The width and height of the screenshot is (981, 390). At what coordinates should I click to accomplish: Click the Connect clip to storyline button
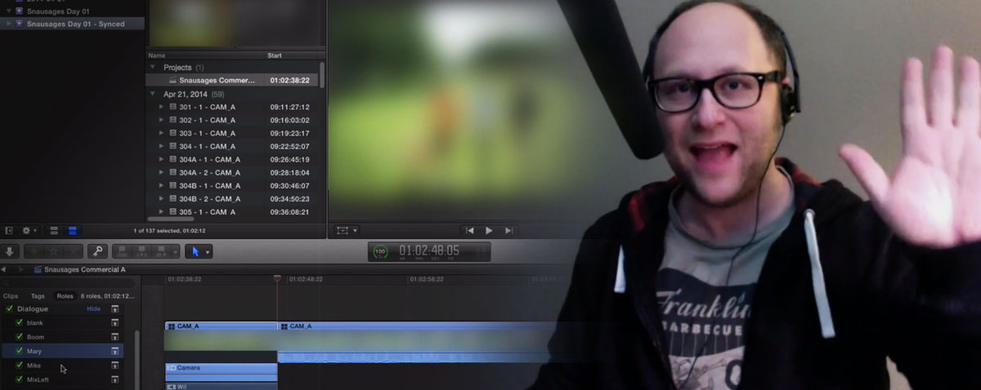point(122,251)
